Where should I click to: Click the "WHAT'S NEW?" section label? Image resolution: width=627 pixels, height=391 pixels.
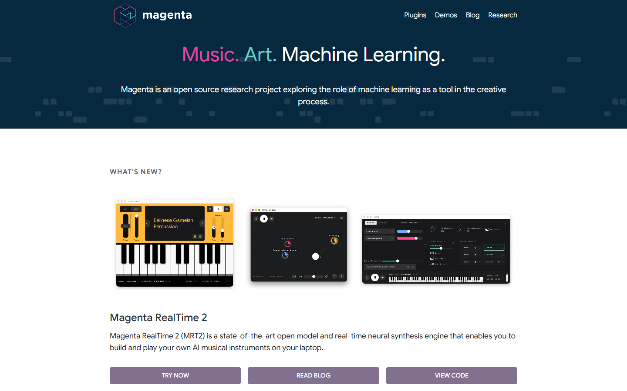point(136,172)
